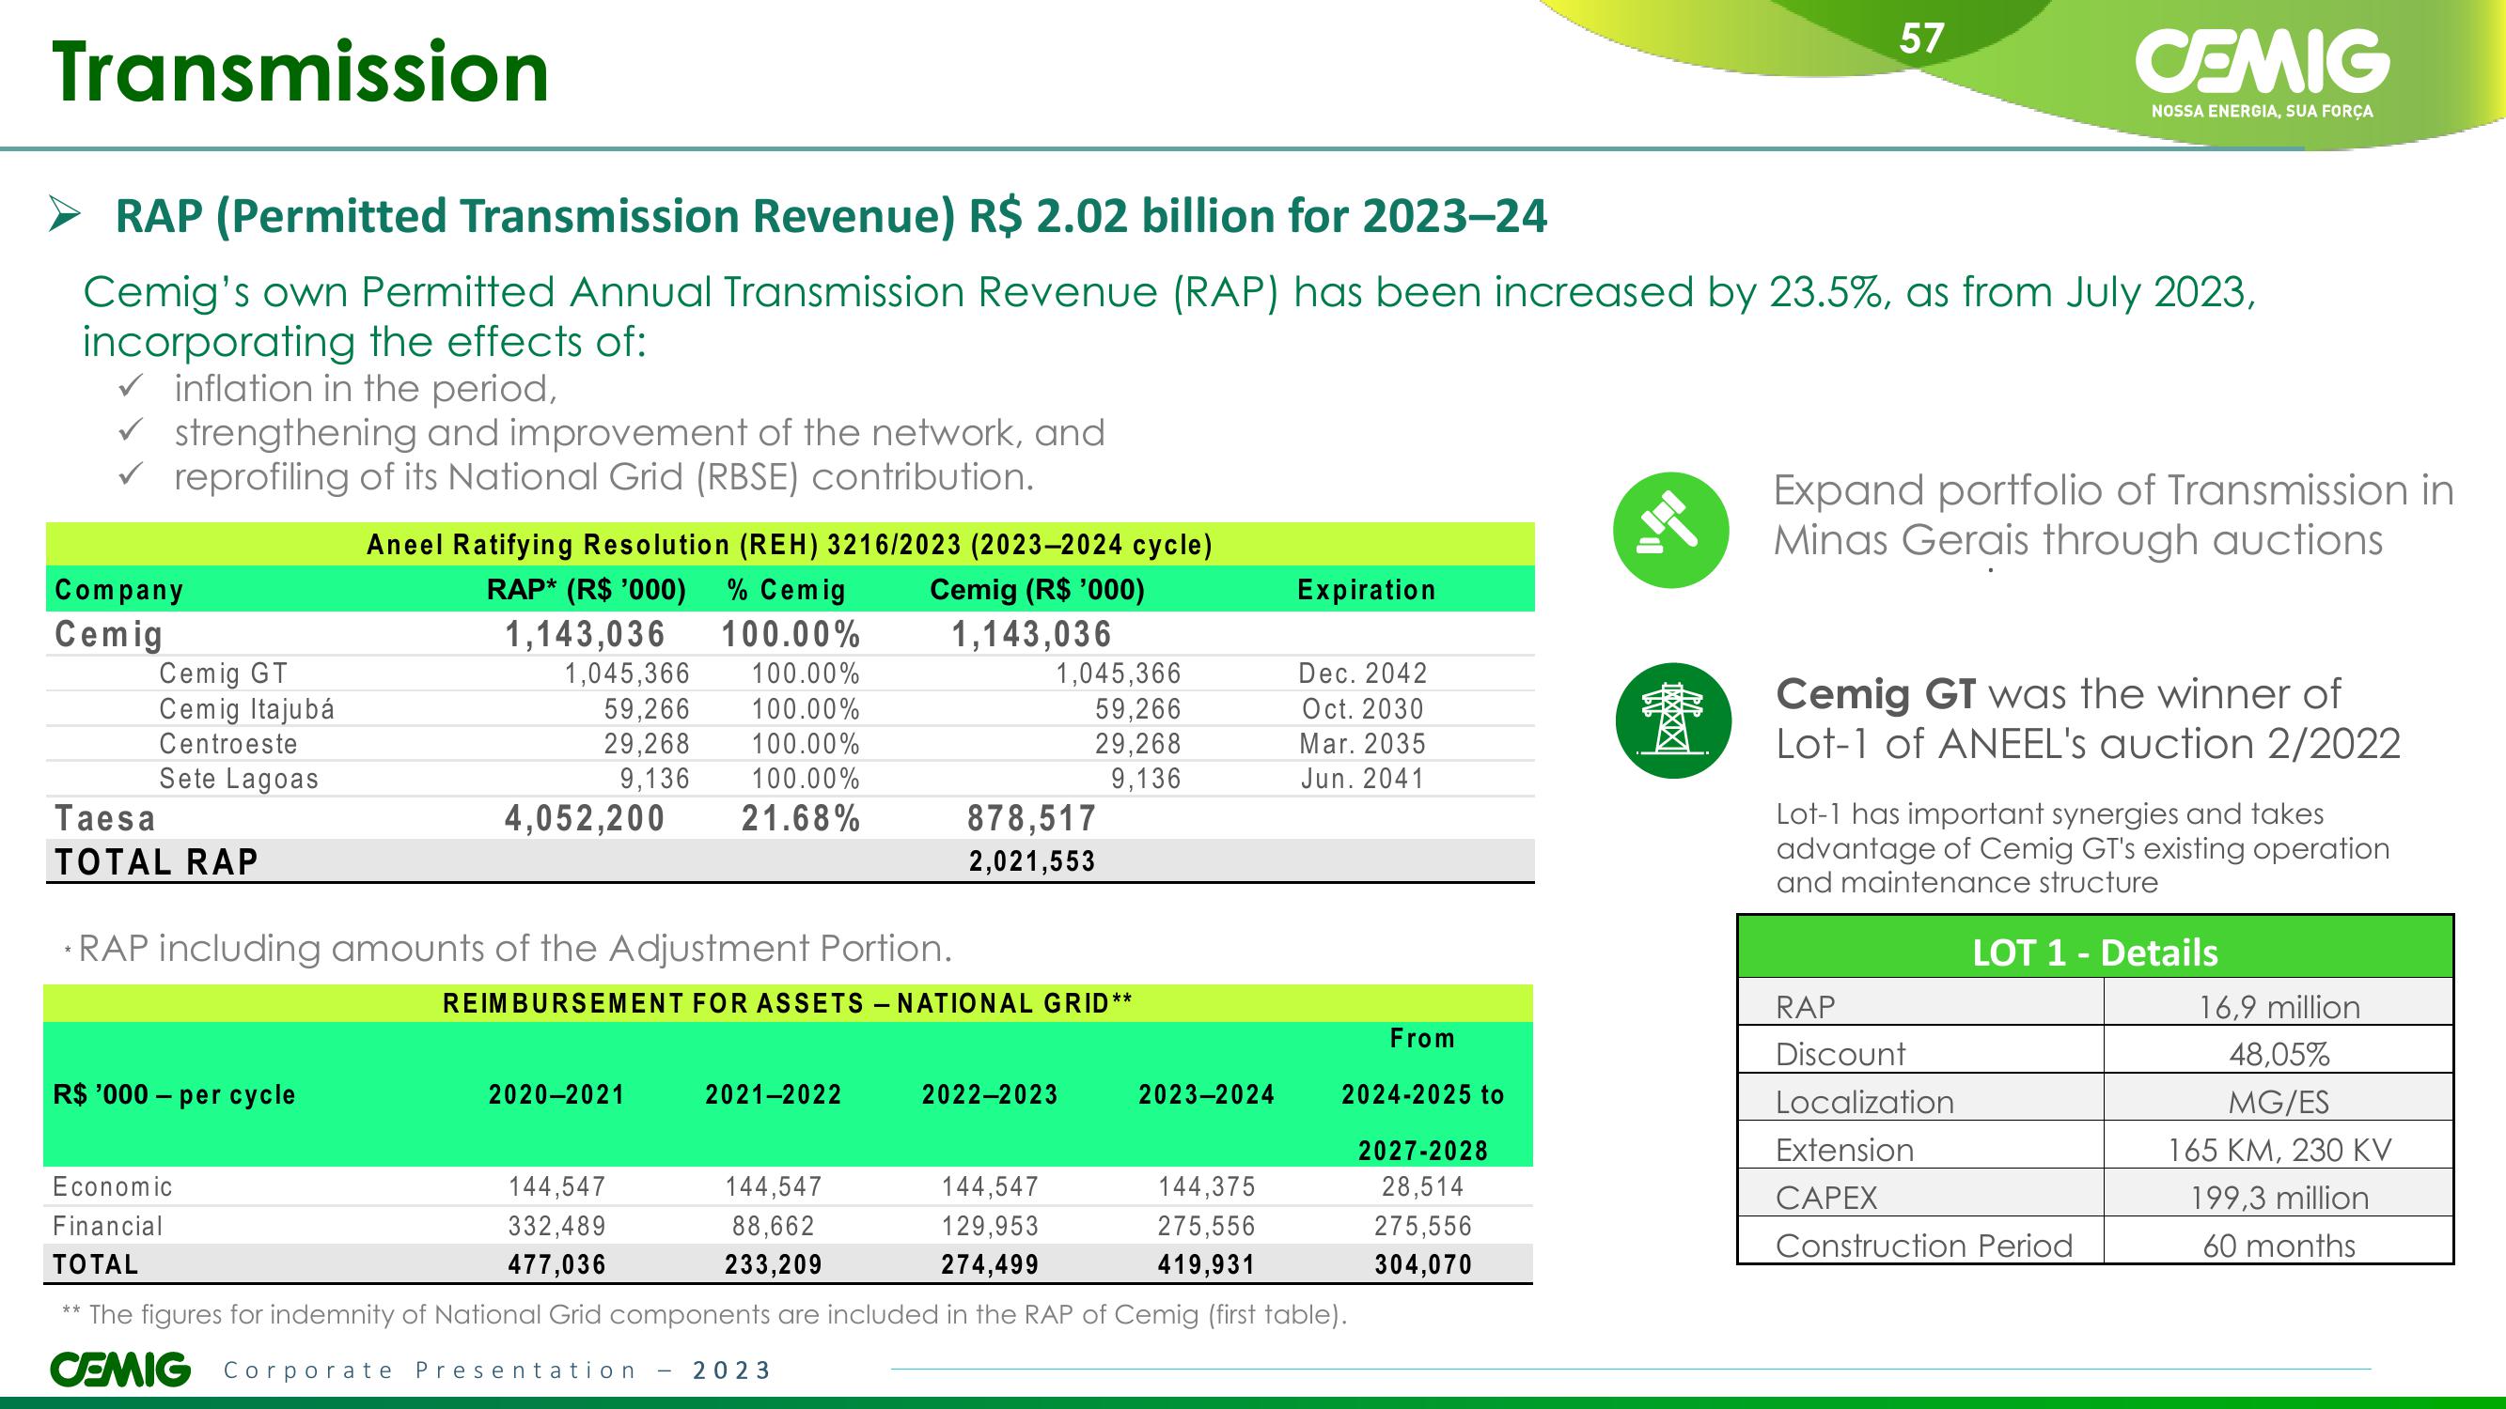
Task: Click the 'RAP* (R$ '000)' column header
Action: point(587,589)
